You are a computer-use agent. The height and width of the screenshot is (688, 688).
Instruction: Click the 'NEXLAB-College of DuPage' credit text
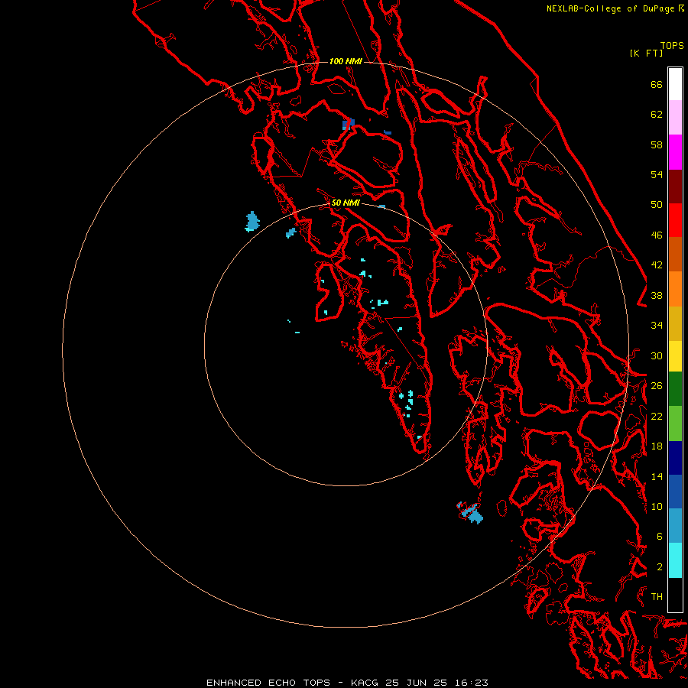pos(612,8)
